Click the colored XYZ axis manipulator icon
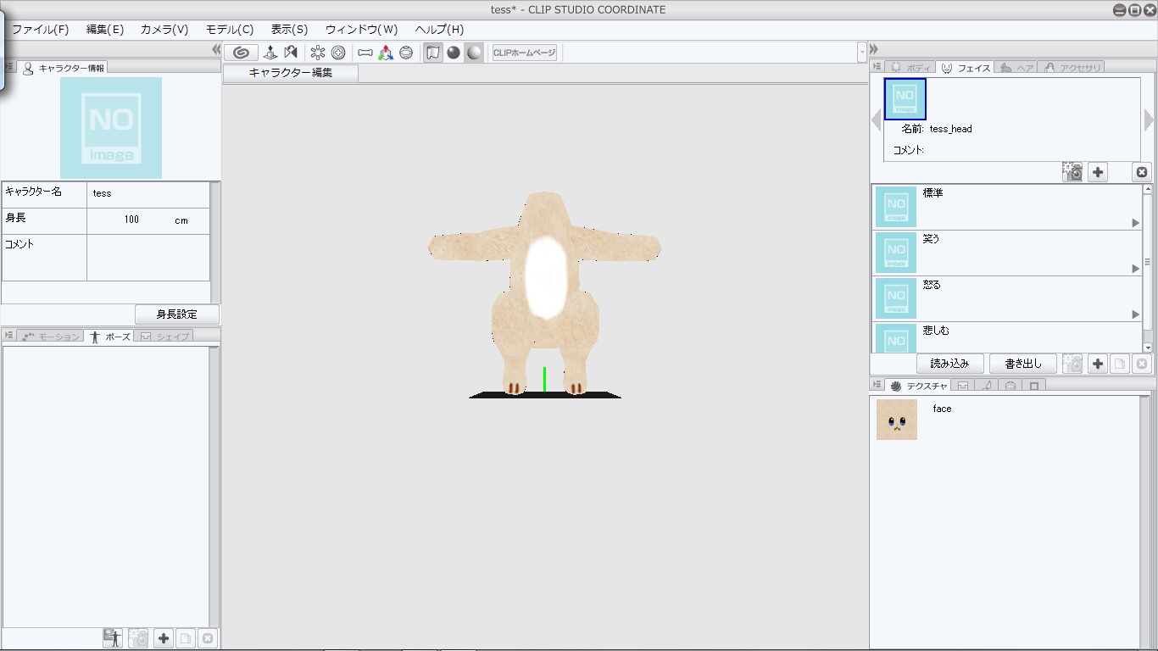Image resolution: width=1158 pixels, height=651 pixels. tap(386, 53)
